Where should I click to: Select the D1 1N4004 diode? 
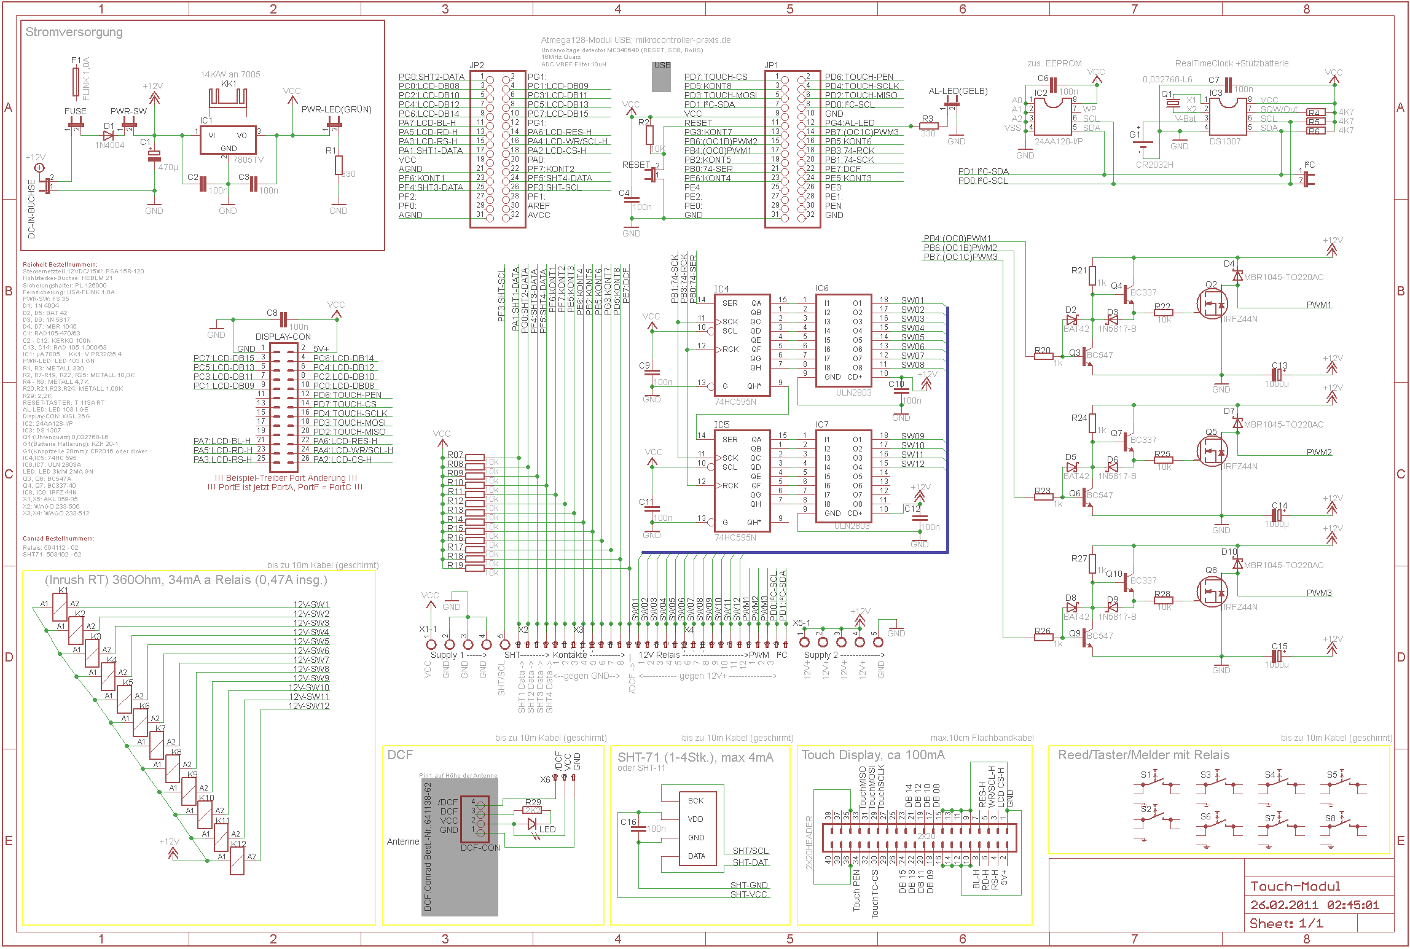click(x=109, y=135)
